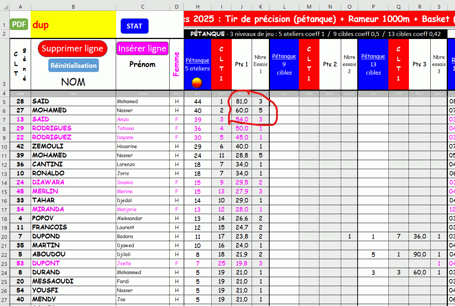455x306 pixels.
Task: Select first name cell Aleksandar
Action: 142,218
